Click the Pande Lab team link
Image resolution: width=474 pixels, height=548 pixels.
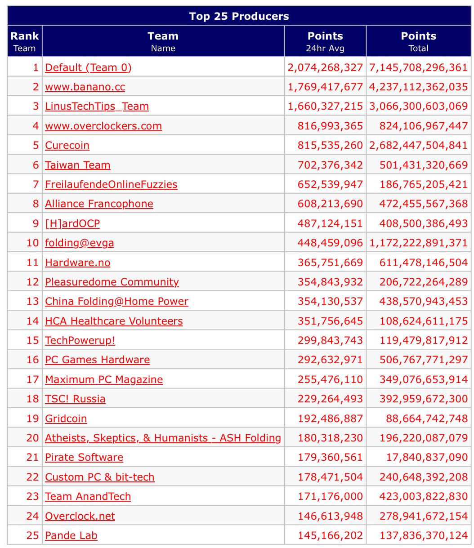click(x=71, y=535)
